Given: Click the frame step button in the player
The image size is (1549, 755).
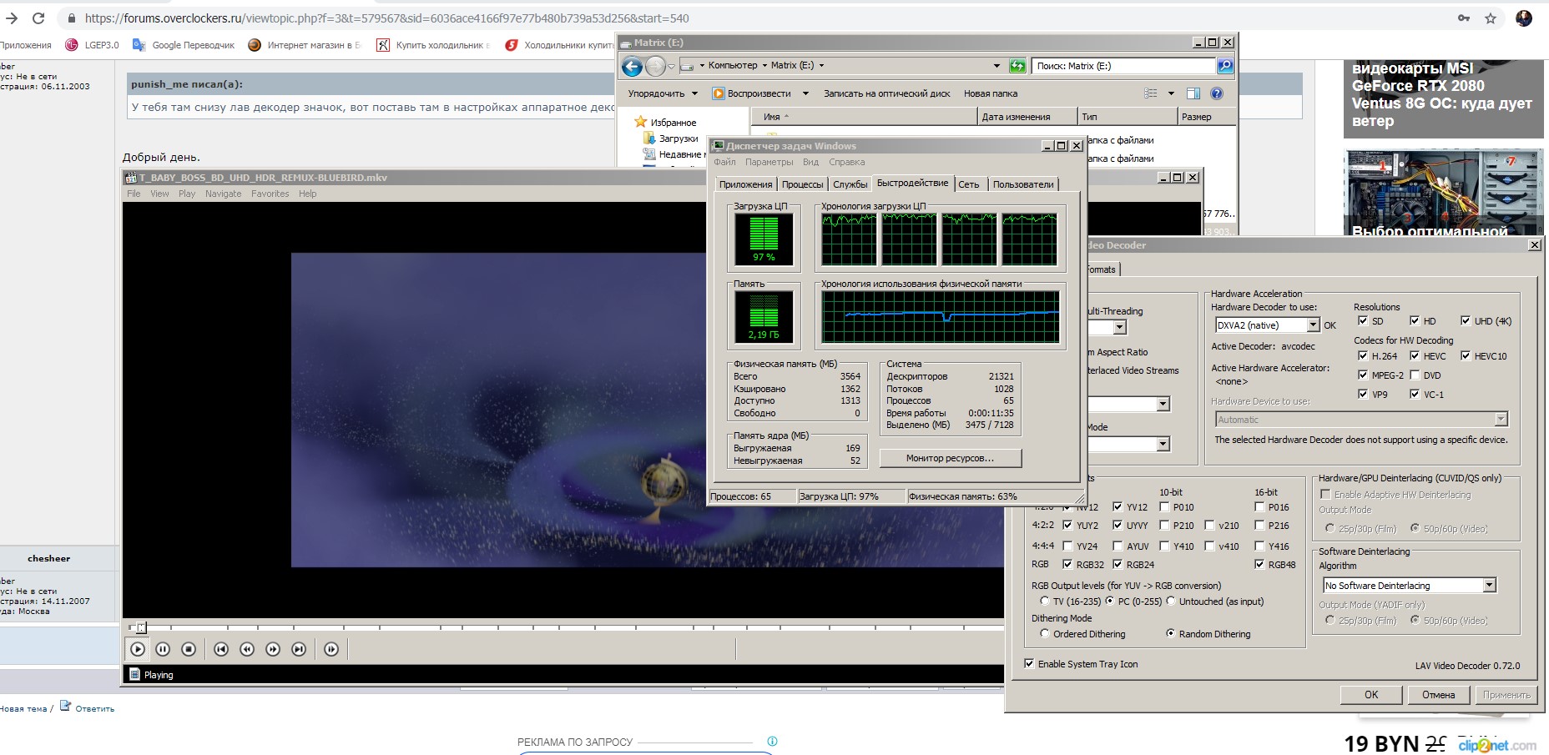Looking at the screenshot, I should pos(331,649).
